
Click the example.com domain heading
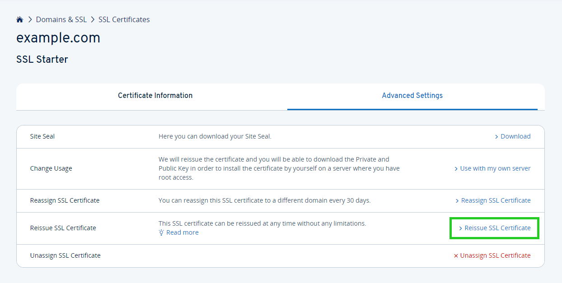point(58,38)
